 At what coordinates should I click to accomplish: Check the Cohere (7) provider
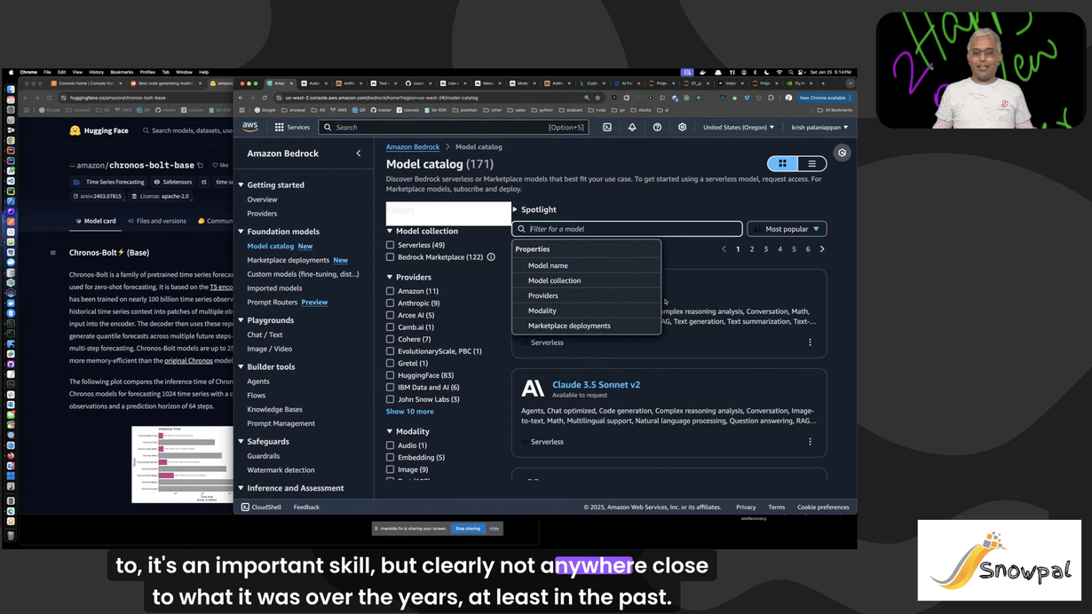(x=390, y=339)
